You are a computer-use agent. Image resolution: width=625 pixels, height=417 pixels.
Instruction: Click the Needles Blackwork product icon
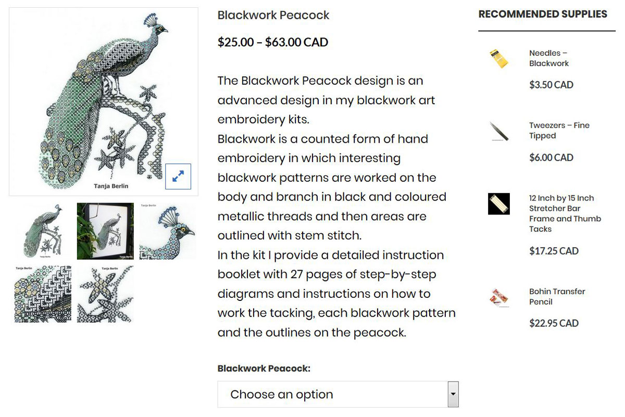tap(499, 59)
